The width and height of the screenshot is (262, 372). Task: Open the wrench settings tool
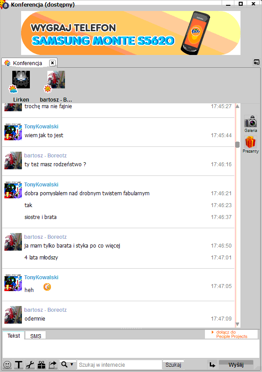click(x=30, y=365)
